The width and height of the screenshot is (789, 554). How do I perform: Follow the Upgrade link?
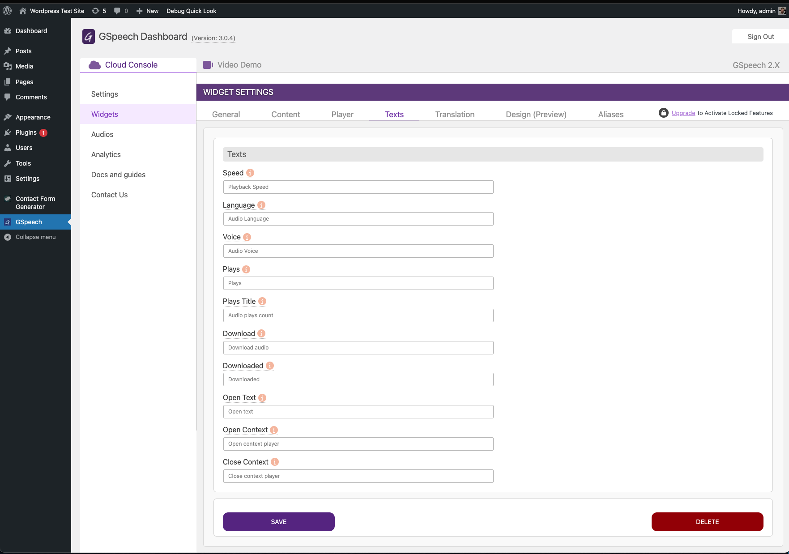[x=683, y=113]
